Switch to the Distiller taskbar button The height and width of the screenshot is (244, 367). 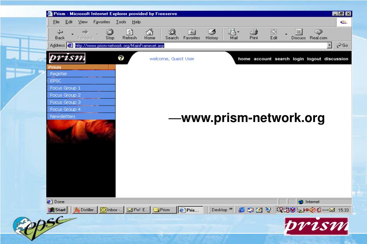point(85,210)
